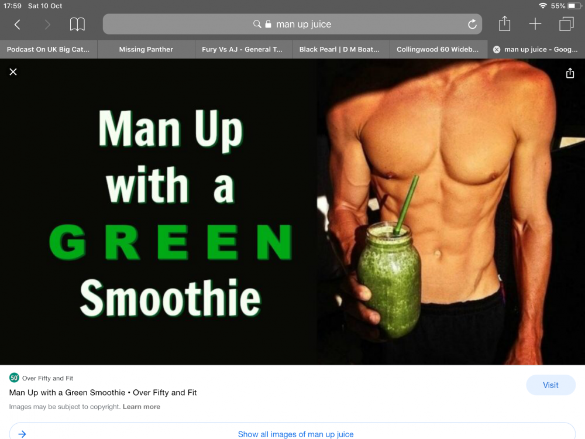The width and height of the screenshot is (585, 439).
Task: Tap the forward navigation arrow
Action: click(x=47, y=25)
